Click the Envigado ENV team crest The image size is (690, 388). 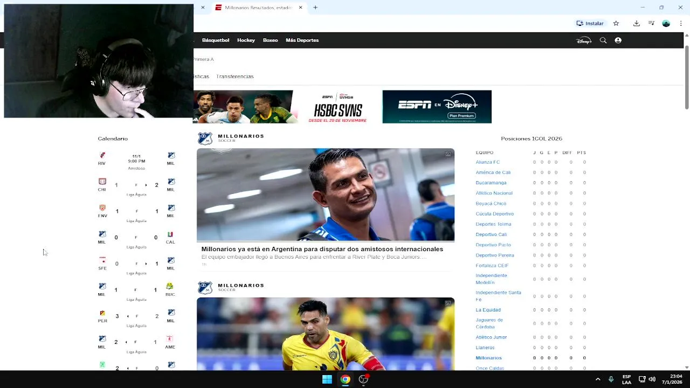[102, 208]
